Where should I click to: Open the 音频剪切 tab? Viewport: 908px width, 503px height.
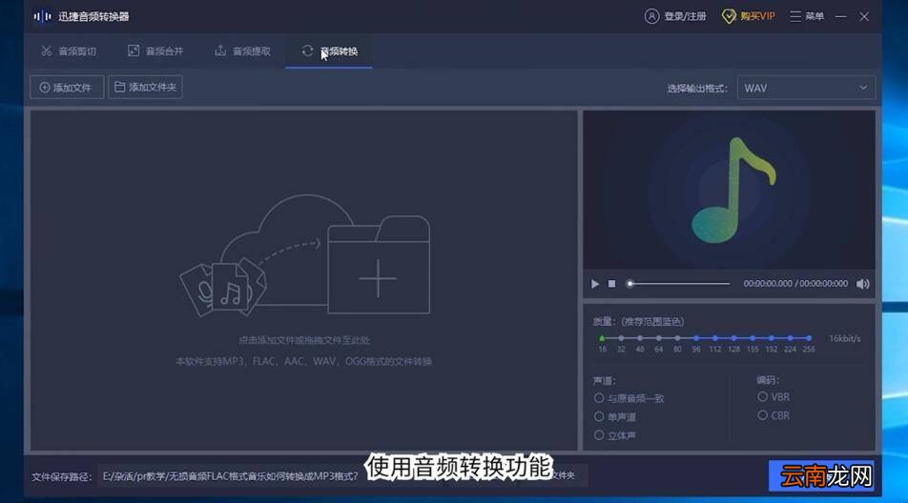pyautogui.click(x=69, y=51)
